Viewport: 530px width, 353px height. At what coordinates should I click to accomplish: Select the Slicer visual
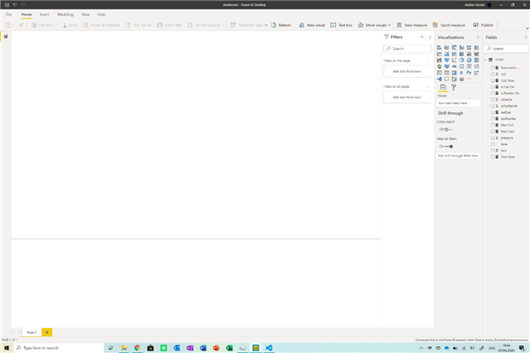[439, 73]
